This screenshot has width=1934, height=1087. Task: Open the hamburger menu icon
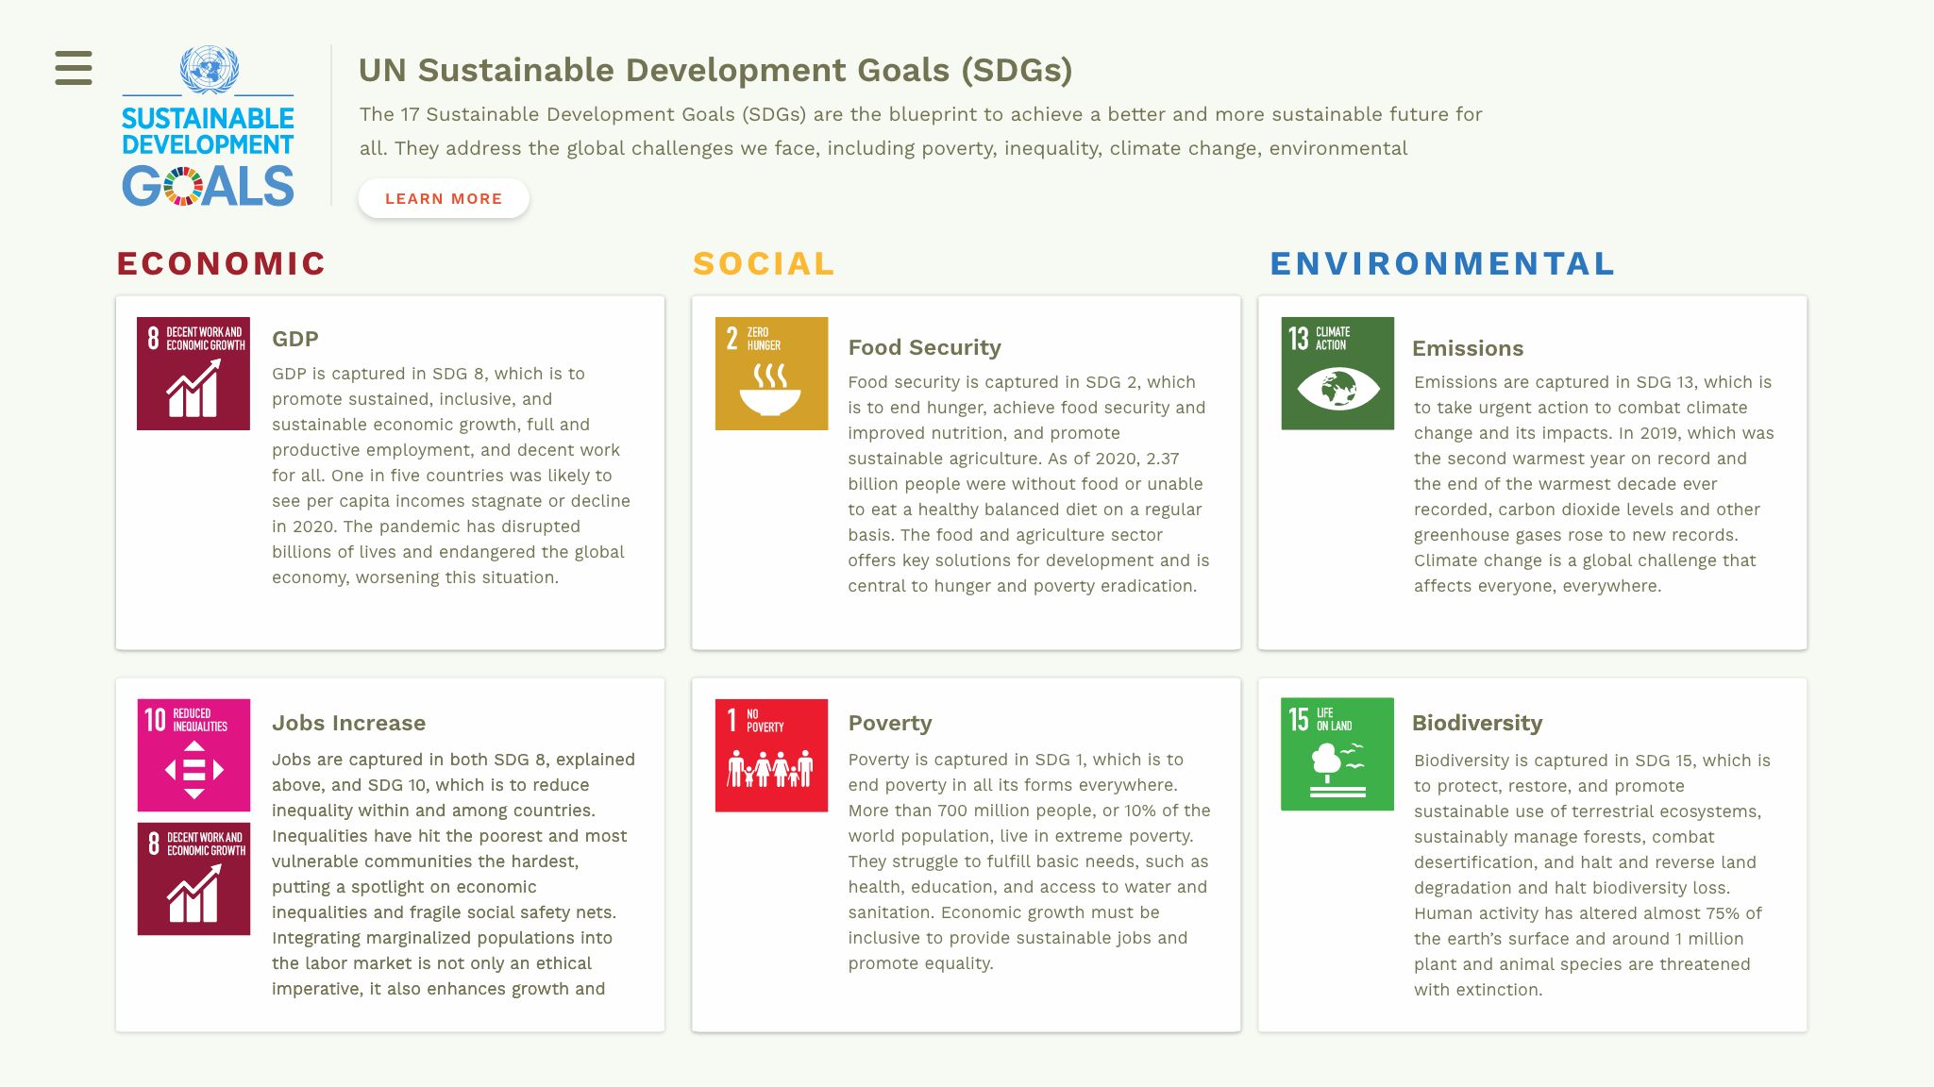click(74, 68)
